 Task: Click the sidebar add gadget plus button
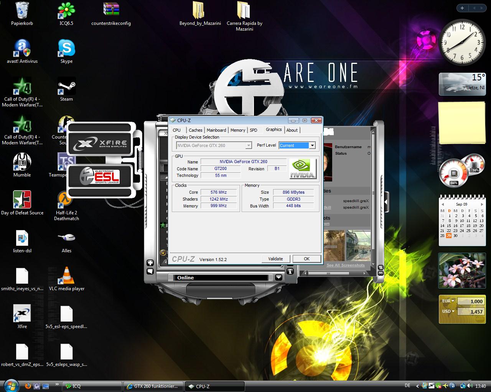coord(462,8)
